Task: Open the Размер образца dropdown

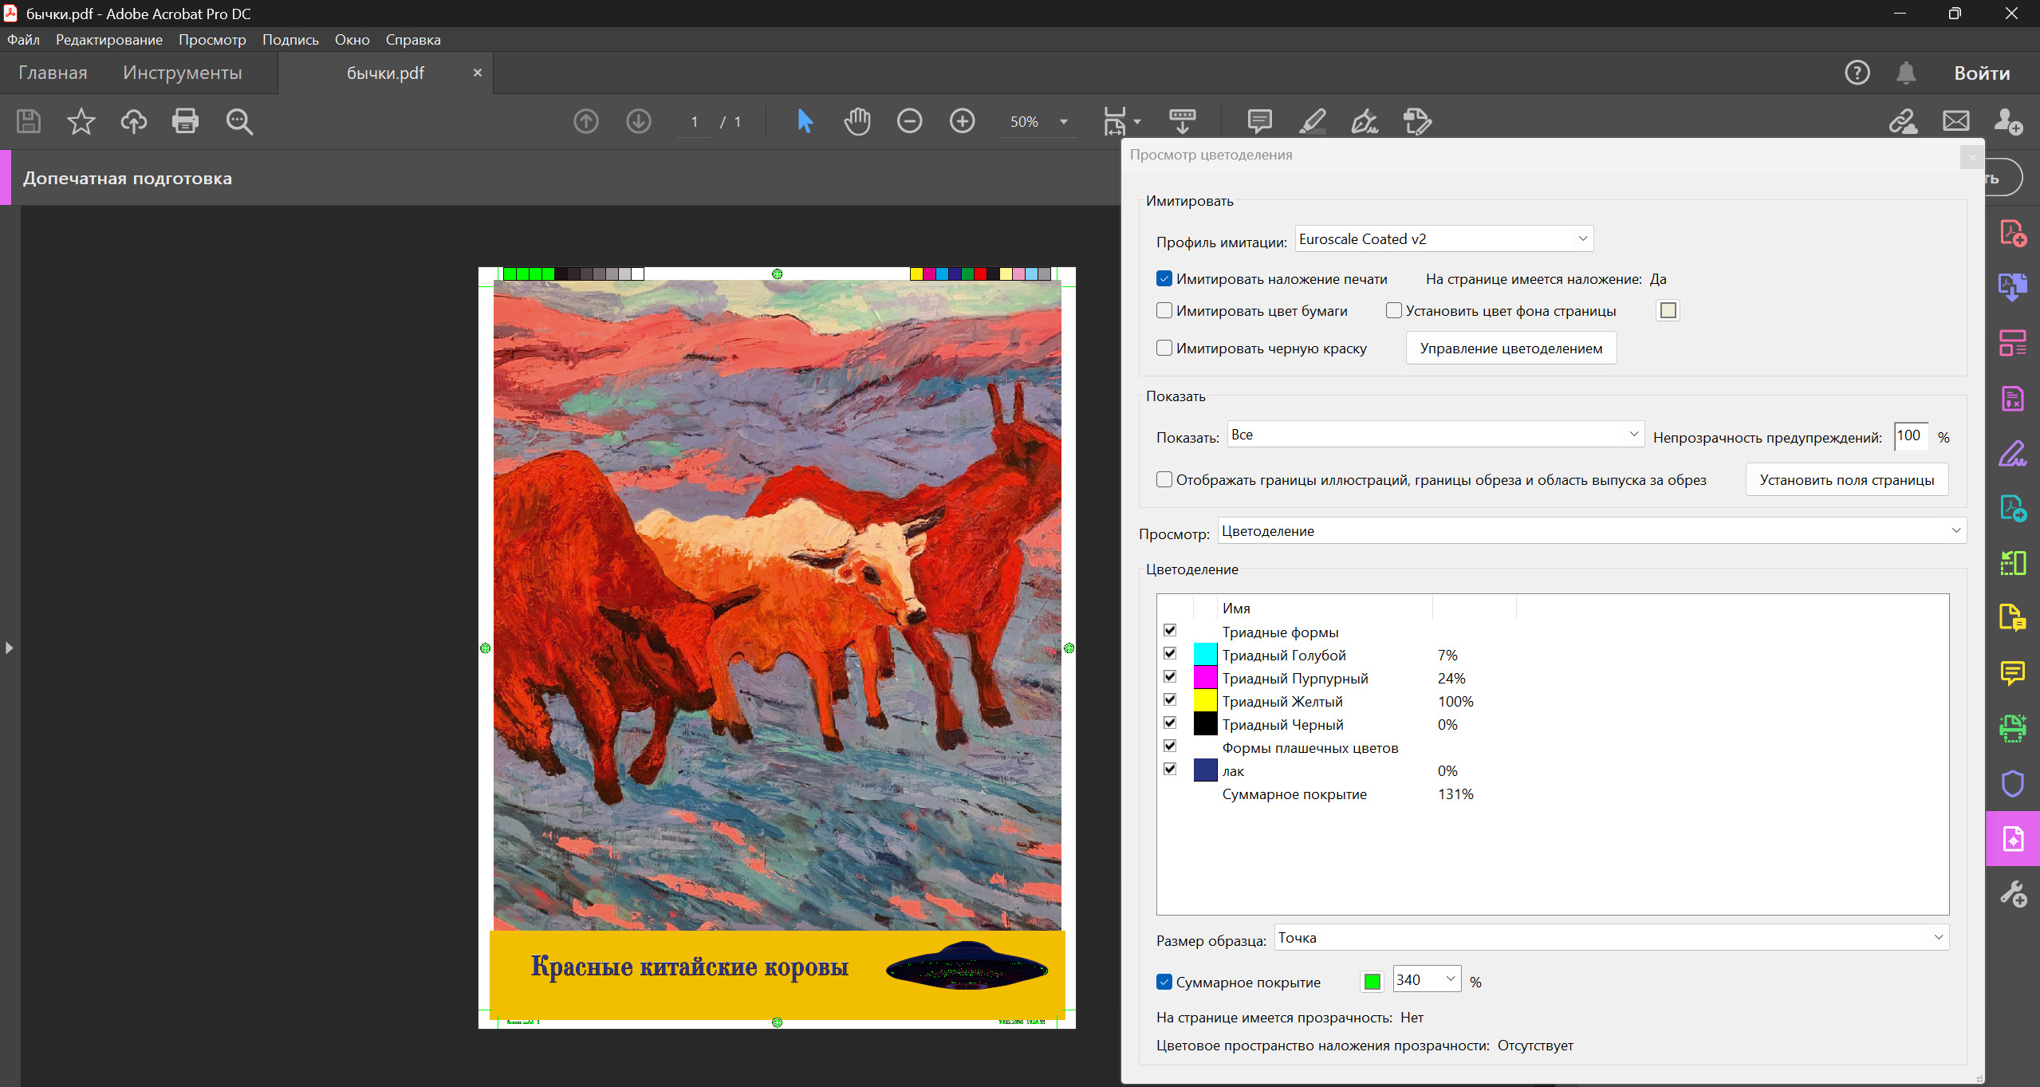Action: tap(1611, 937)
